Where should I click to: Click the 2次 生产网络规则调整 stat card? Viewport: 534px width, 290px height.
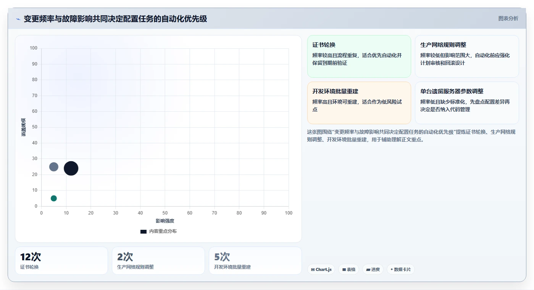pos(158,261)
